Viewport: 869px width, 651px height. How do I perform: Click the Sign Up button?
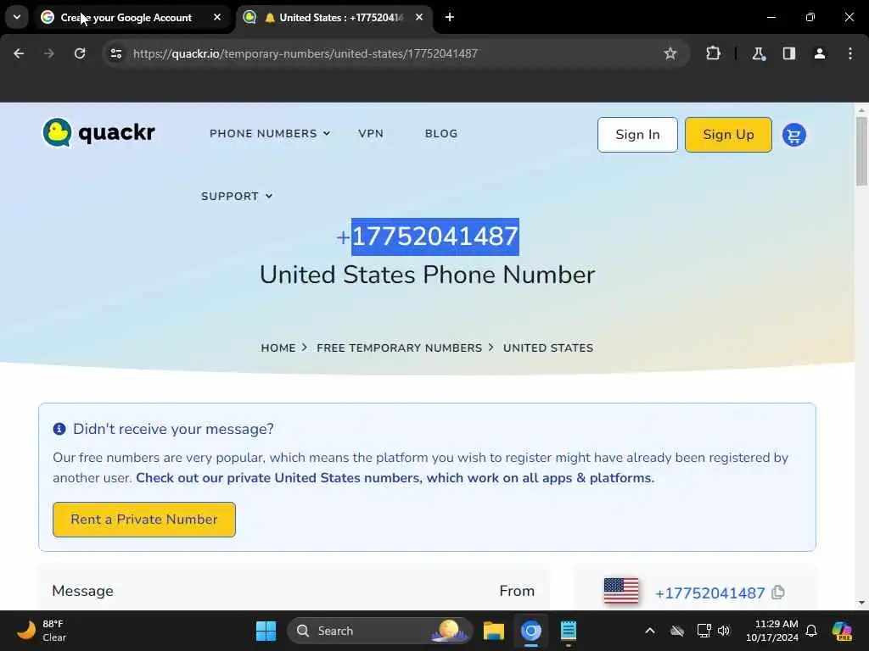pos(728,135)
